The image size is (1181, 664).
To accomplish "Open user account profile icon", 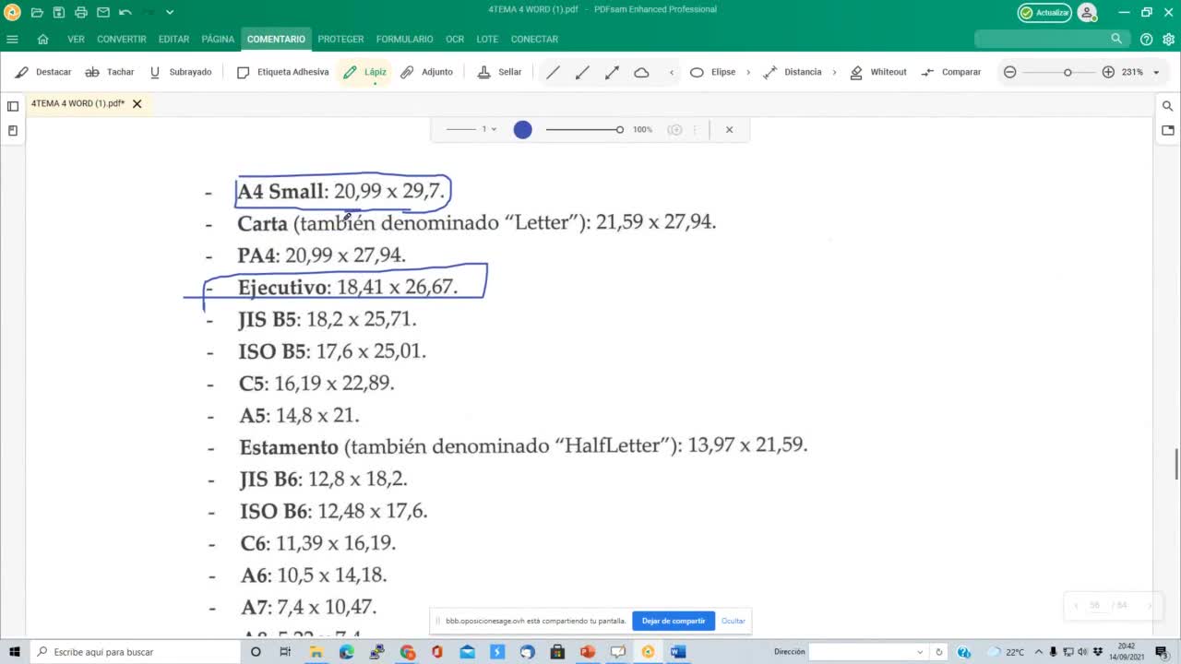I will tap(1088, 13).
